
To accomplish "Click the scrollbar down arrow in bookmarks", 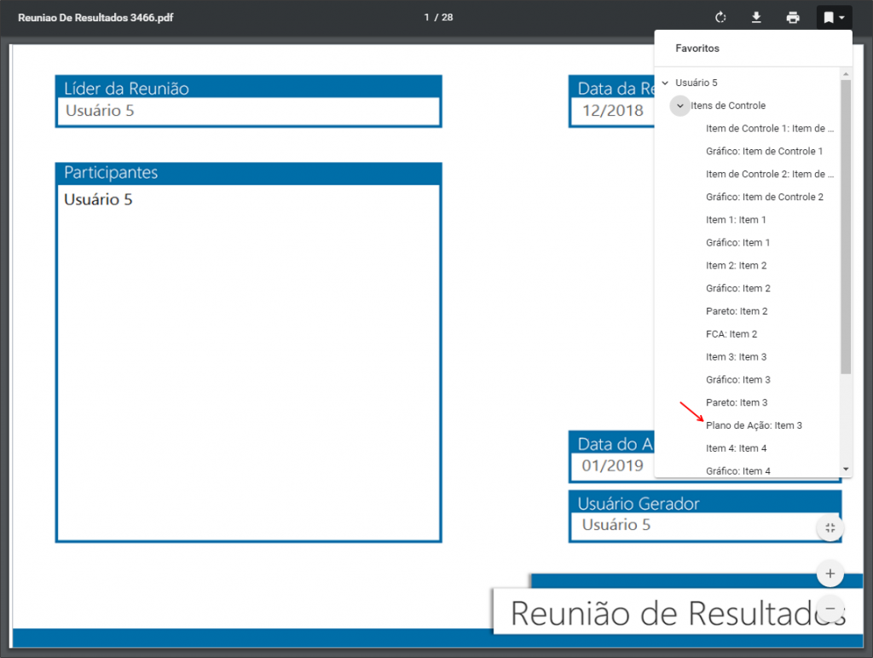I will (x=846, y=470).
